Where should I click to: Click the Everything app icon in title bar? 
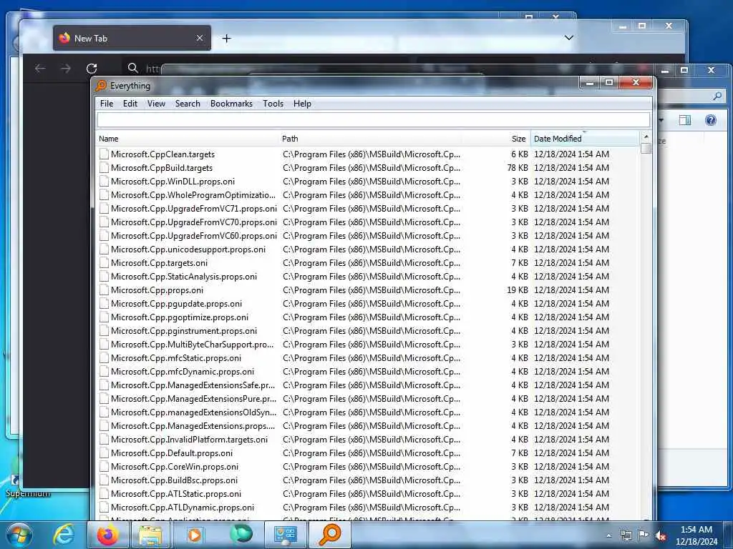[x=101, y=86]
